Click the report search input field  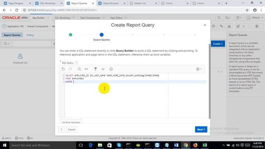coord(32,44)
